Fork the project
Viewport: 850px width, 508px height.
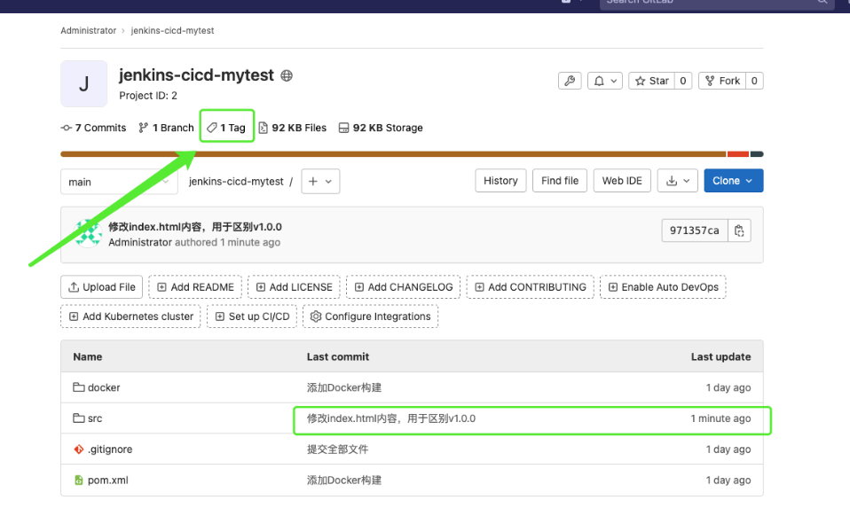(722, 81)
